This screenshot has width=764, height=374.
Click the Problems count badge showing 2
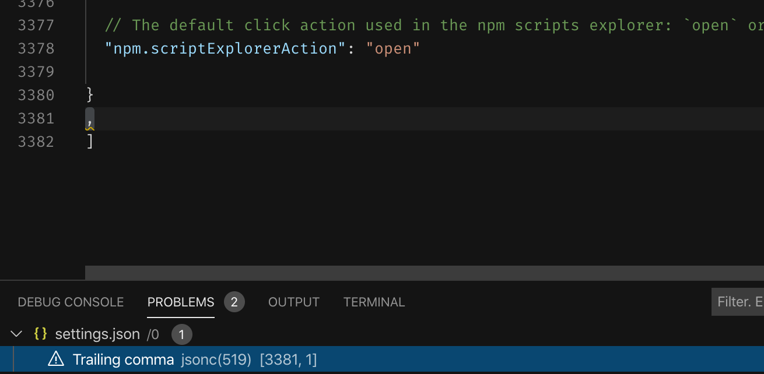tap(235, 302)
